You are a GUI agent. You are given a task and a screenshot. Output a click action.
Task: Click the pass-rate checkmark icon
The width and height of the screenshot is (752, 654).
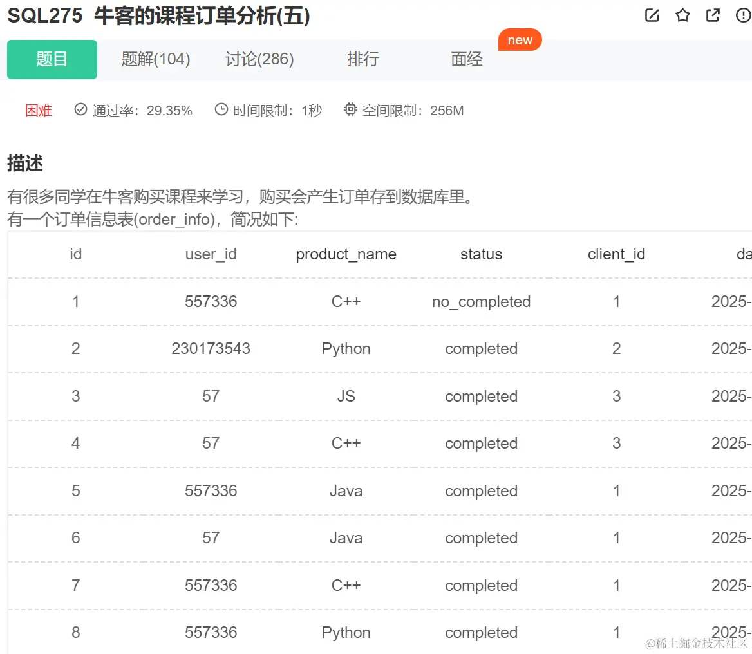(80, 110)
